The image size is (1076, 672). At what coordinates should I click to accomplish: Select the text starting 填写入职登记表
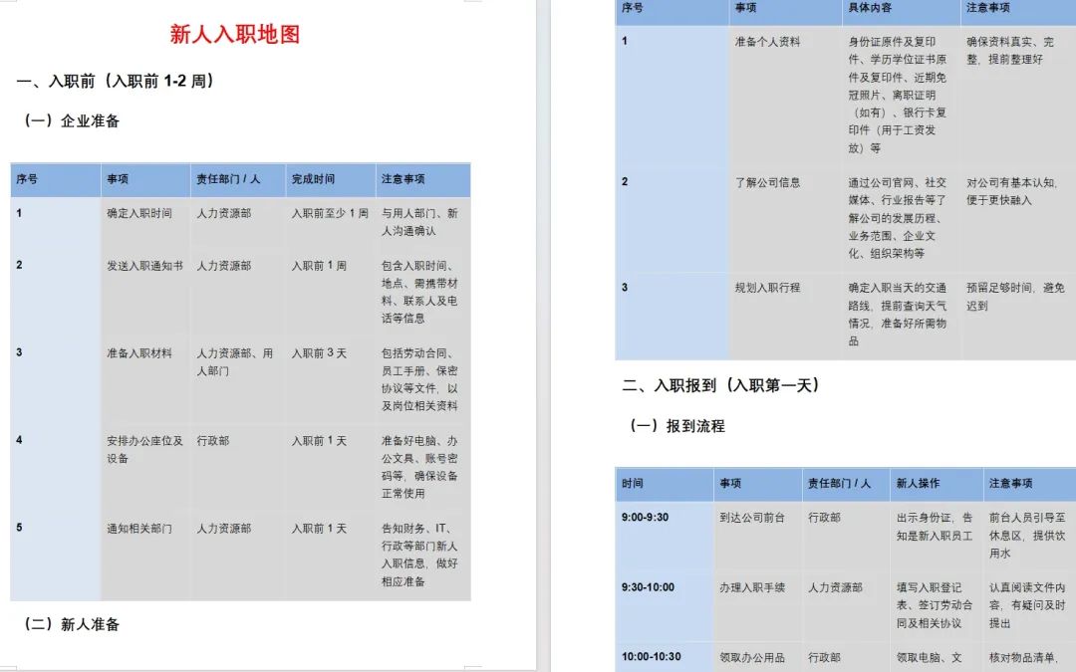935,605
